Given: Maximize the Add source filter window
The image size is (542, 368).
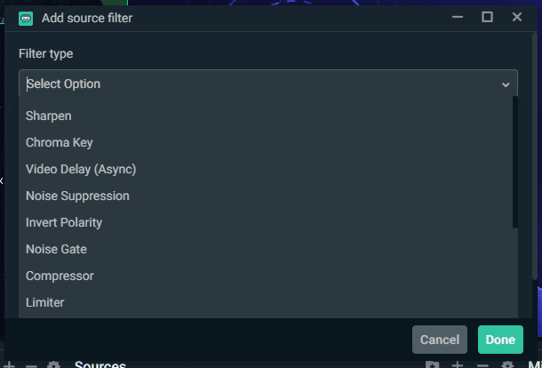Looking at the screenshot, I should 487,17.
